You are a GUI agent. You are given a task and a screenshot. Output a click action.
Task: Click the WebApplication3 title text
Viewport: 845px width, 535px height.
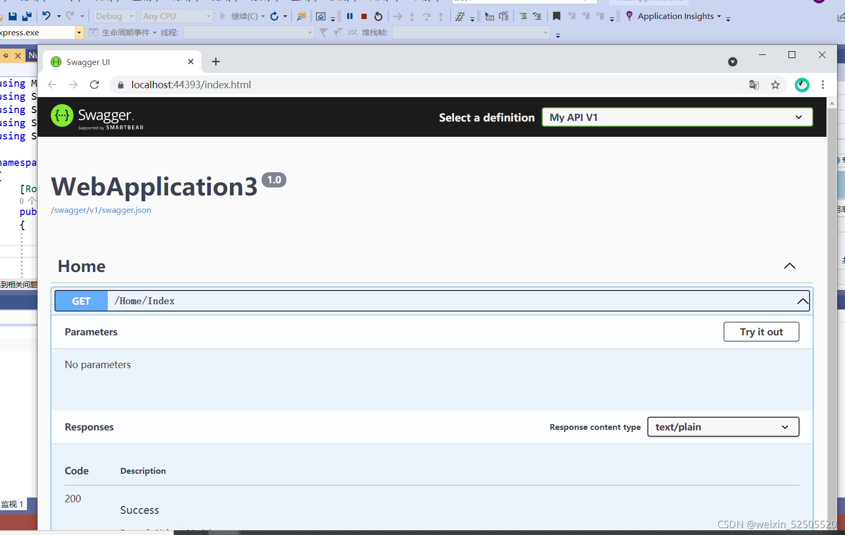pyautogui.click(x=154, y=186)
